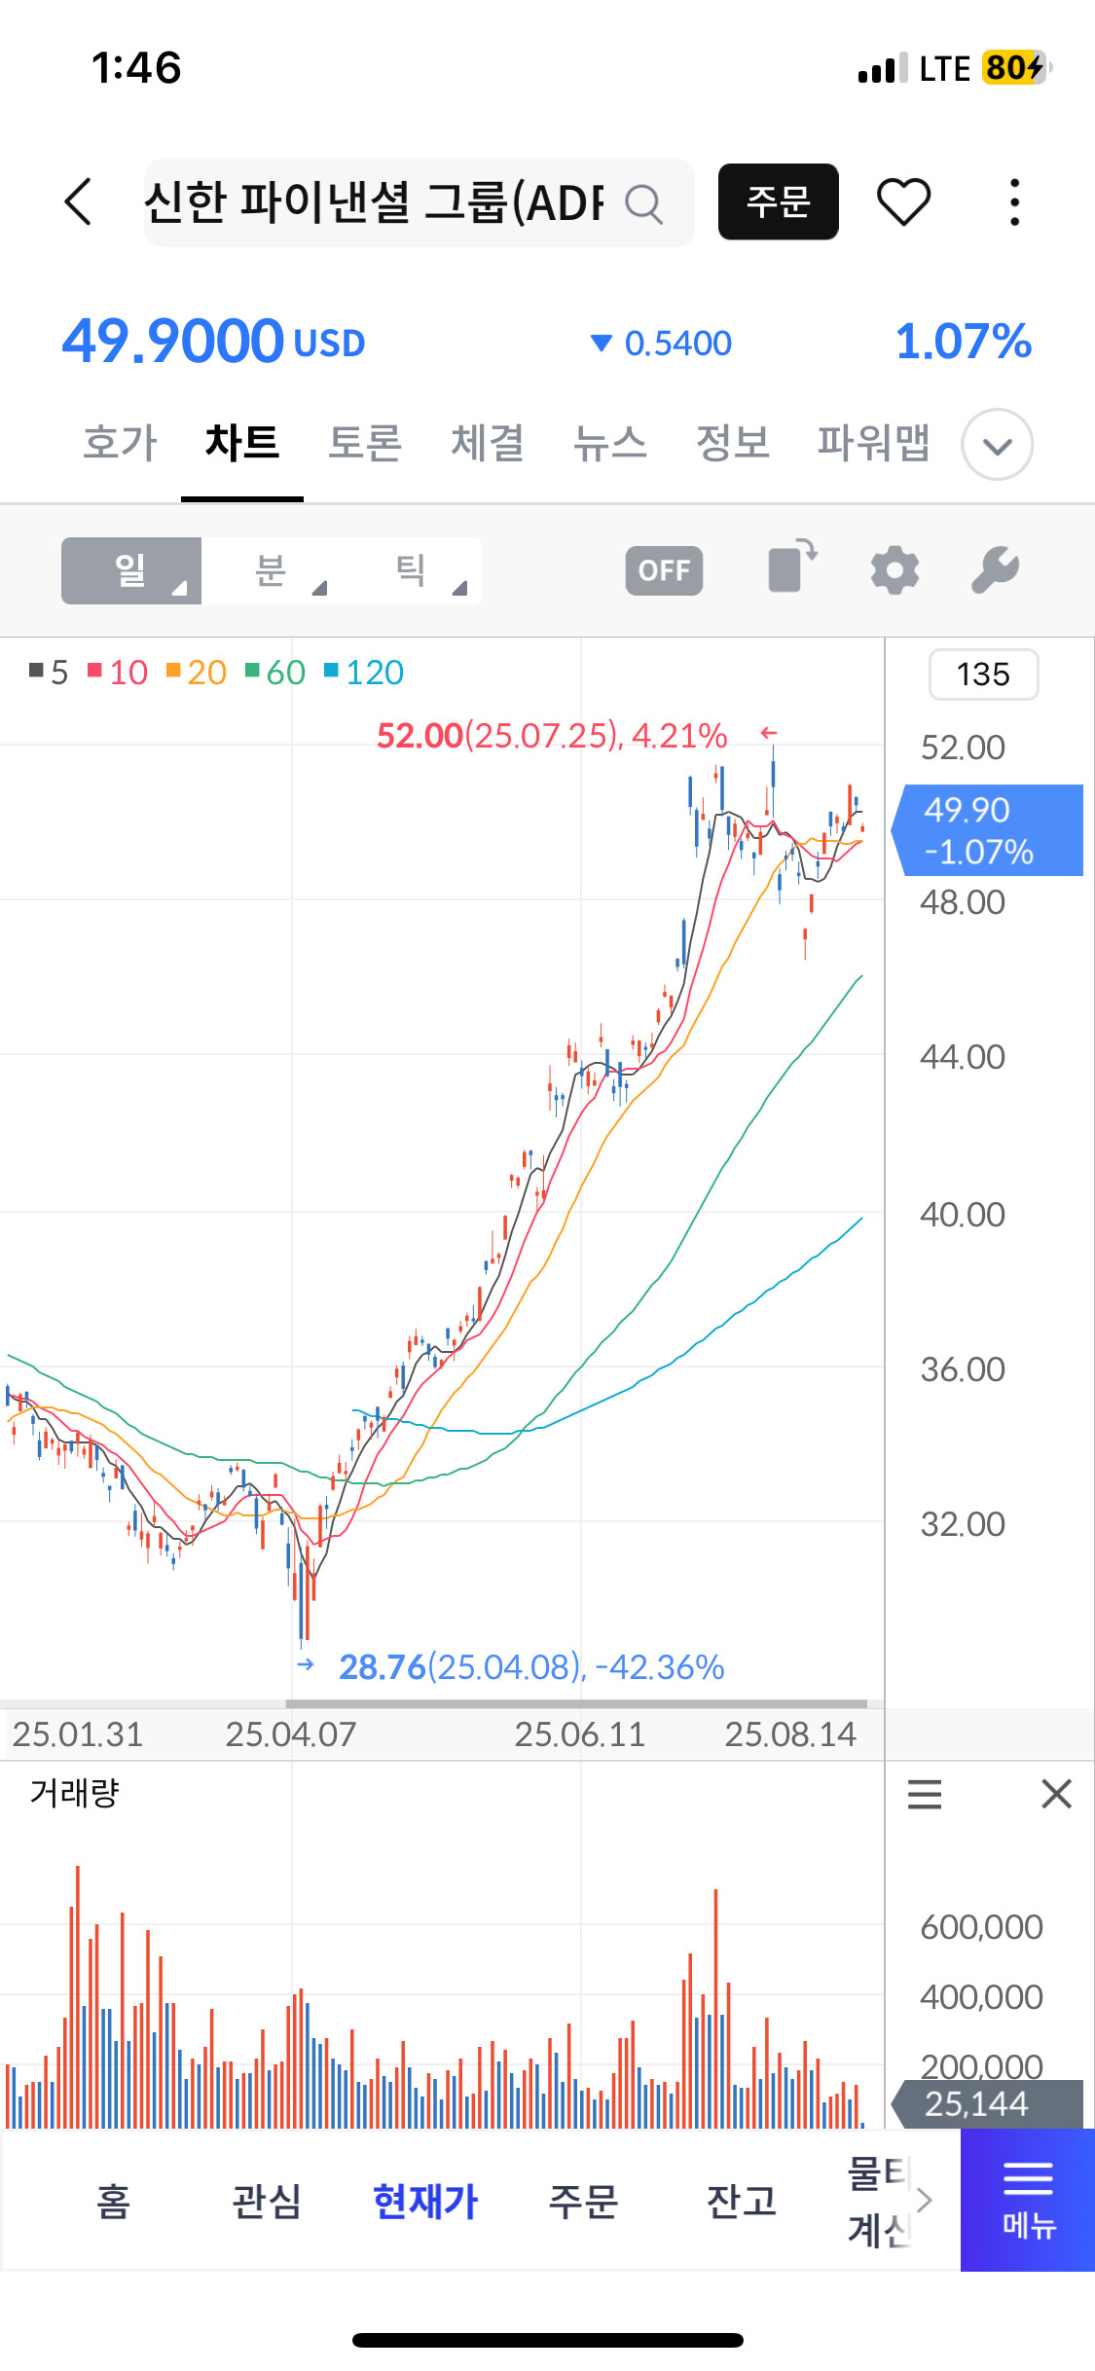Toggle the 120-day moving average legend
This screenshot has width=1095, height=2371.
[x=364, y=672]
